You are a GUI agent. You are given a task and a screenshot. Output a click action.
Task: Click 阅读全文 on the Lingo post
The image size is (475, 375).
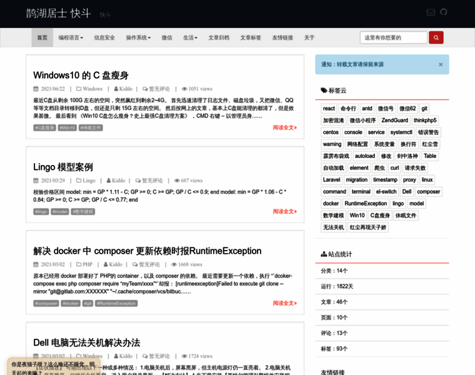[284, 211]
